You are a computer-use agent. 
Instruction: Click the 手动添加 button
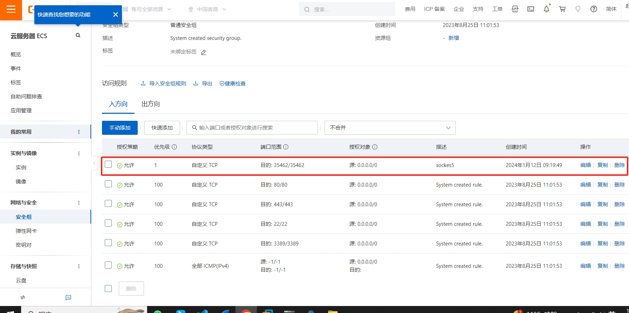pyautogui.click(x=120, y=128)
